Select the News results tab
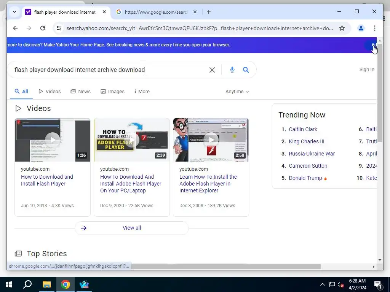The width and height of the screenshot is (390, 292). [81, 91]
